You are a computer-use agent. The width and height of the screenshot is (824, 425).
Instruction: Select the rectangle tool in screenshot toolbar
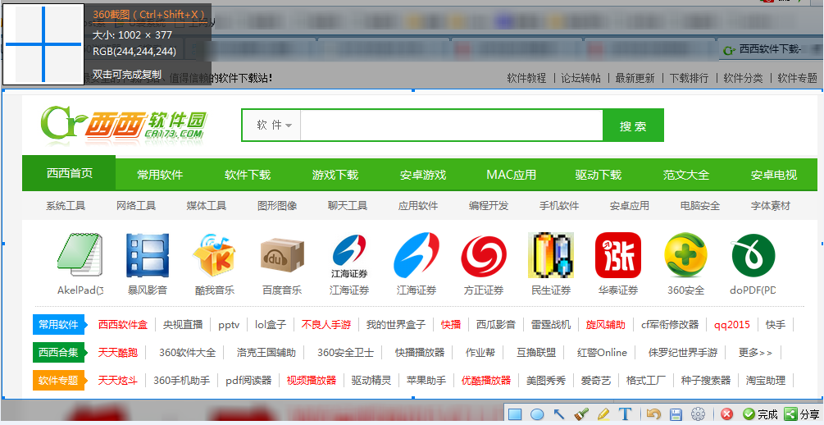coord(514,414)
